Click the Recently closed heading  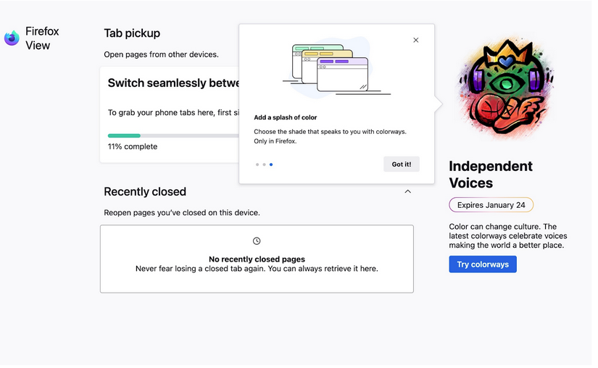coord(145,192)
